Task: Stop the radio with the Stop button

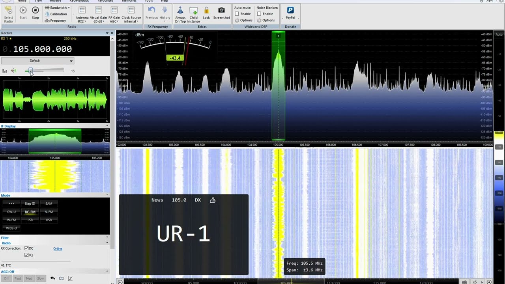Action: 36,13
